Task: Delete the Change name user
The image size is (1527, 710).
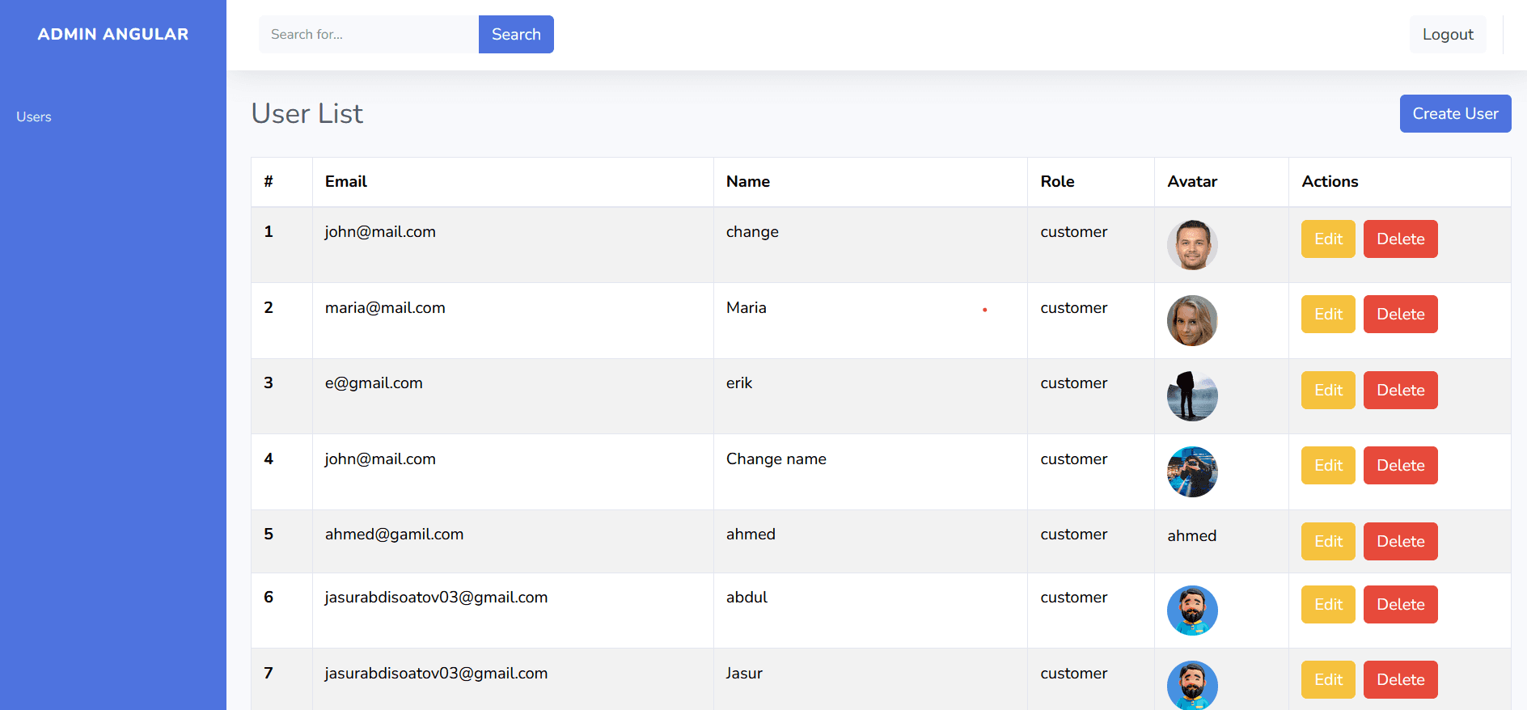Action: [x=1401, y=465]
